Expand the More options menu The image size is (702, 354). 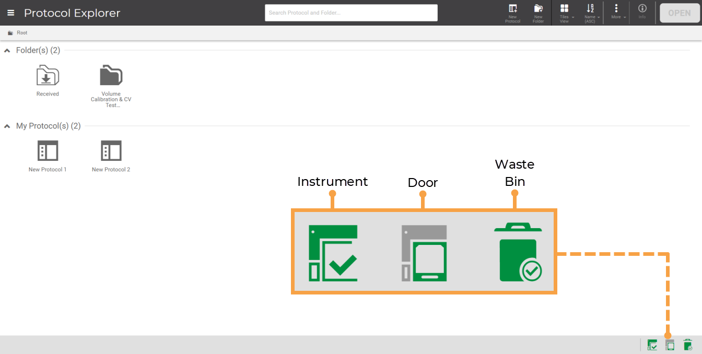[x=618, y=13]
